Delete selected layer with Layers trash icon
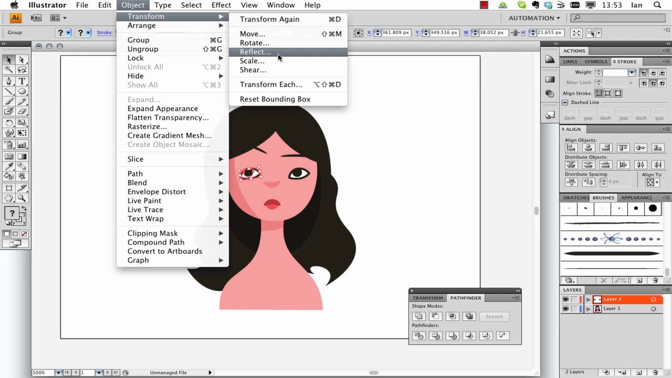The height and width of the screenshot is (378, 672). tap(655, 372)
